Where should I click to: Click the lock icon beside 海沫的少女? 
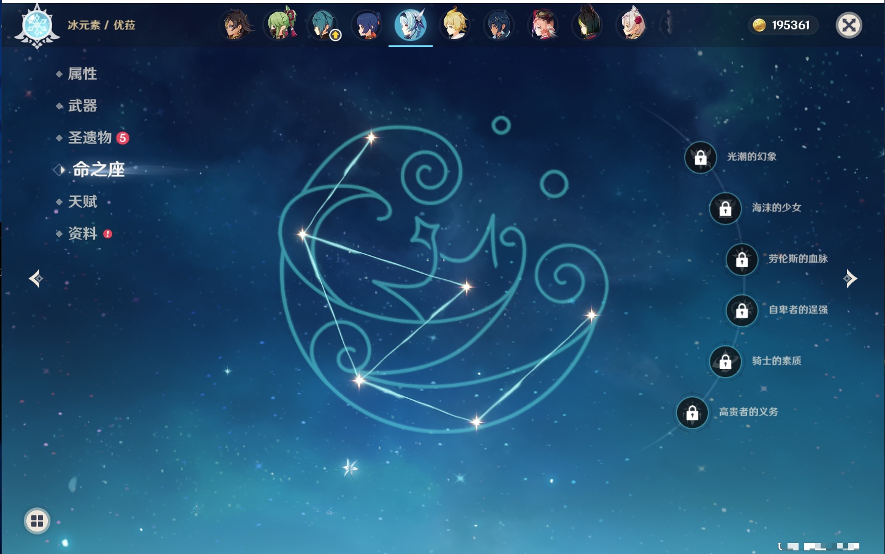point(726,208)
